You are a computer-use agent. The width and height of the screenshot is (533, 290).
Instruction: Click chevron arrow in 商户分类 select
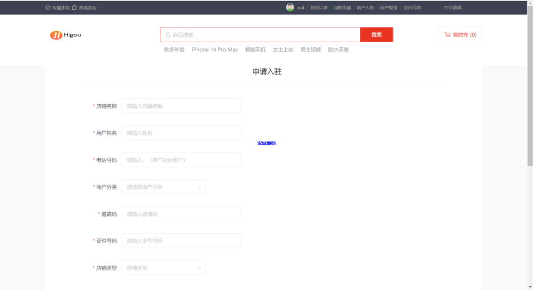[199, 186]
